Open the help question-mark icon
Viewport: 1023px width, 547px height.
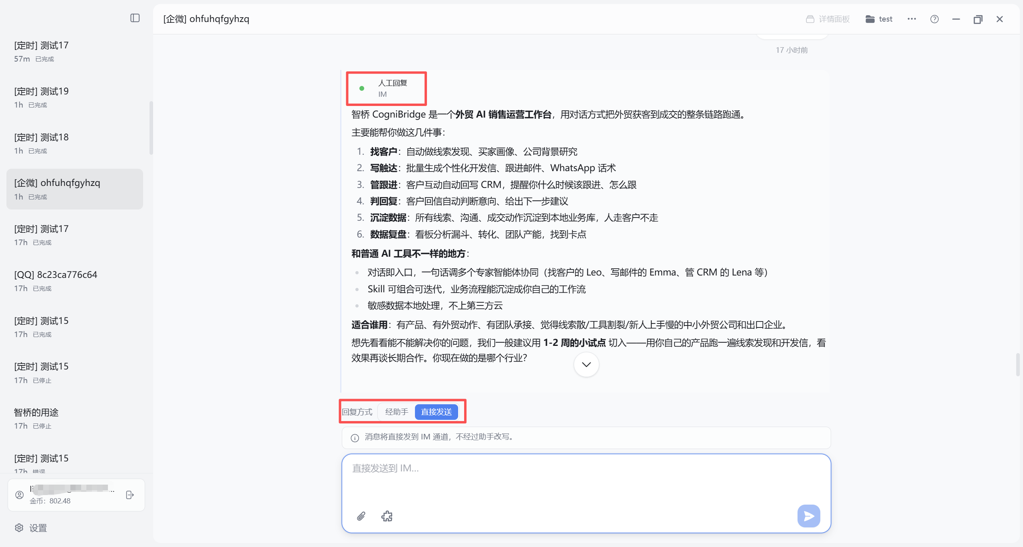[934, 19]
